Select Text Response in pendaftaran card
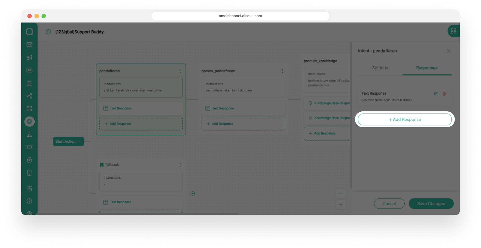The width and height of the screenshot is (481, 248). [x=141, y=108]
